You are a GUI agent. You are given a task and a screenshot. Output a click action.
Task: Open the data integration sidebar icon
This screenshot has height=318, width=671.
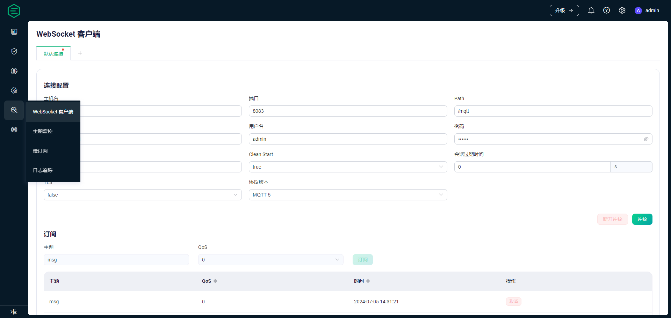pos(14,71)
